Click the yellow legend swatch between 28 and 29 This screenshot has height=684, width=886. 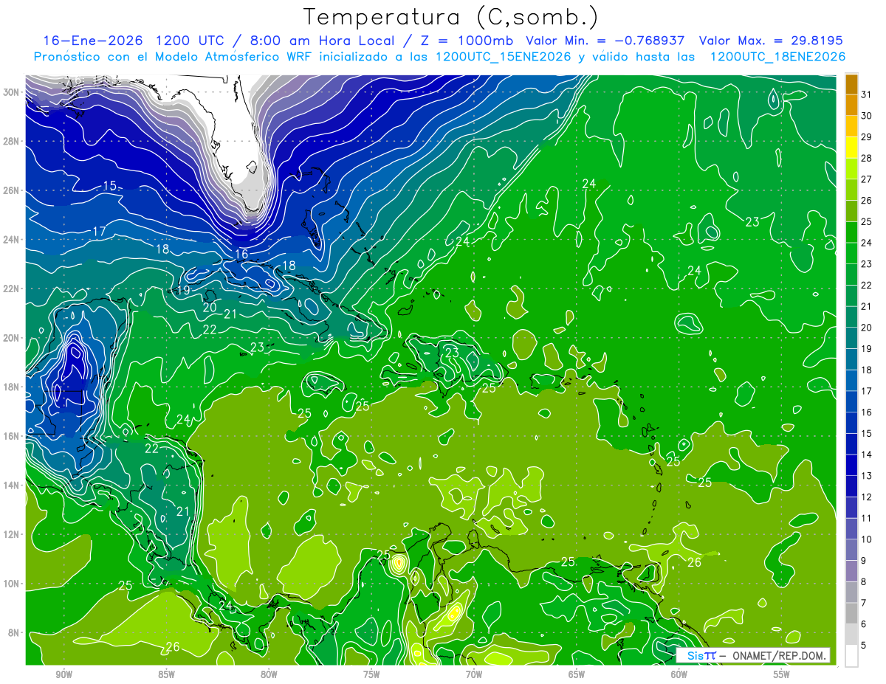[851, 147]
